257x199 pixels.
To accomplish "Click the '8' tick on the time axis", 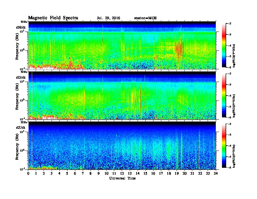I will (x=91, y=173).
